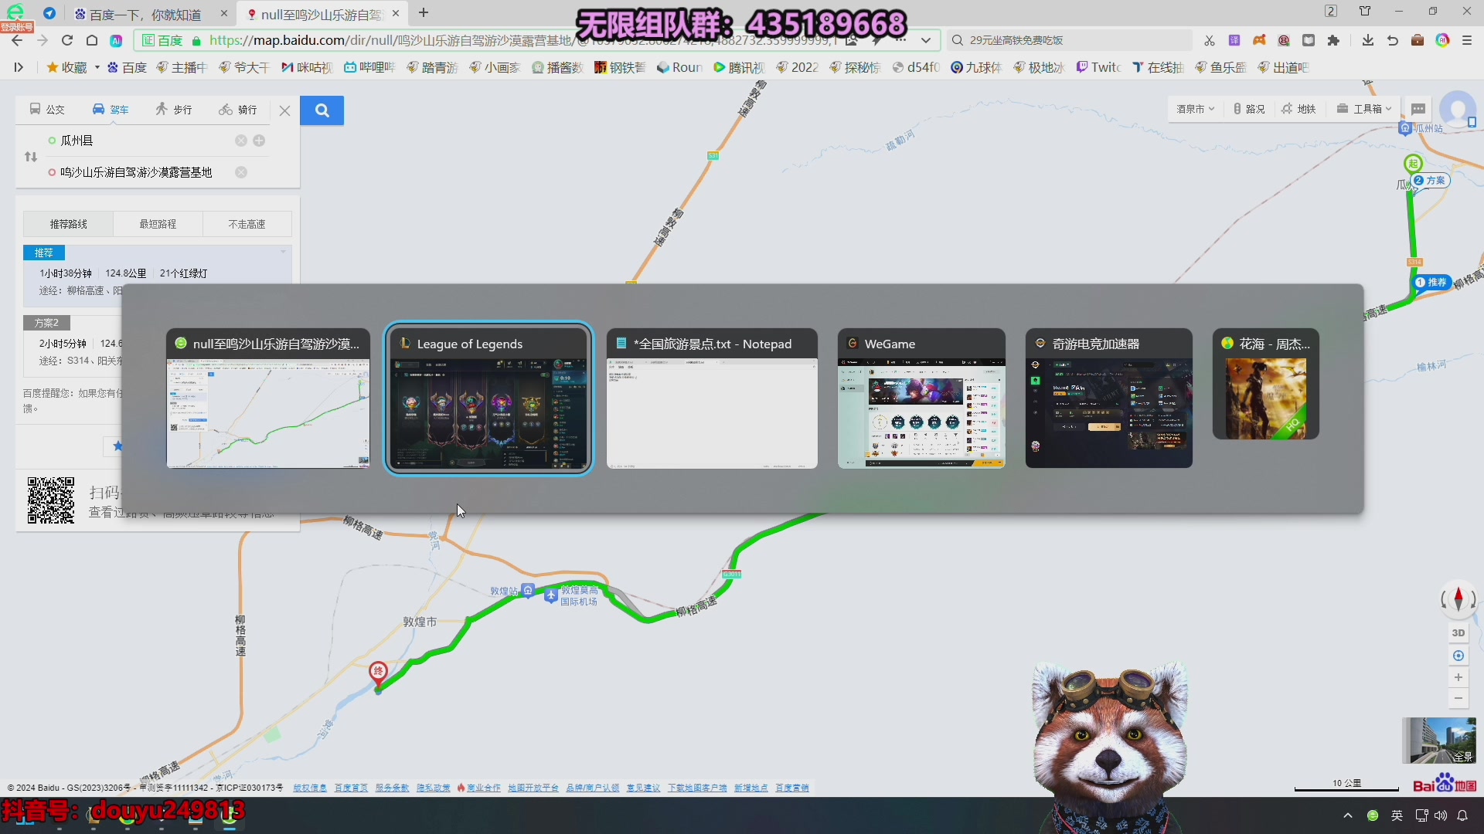Open the 腾讯视 bookmark
The height and width of the screenshot is (834, 1484).
tap(739, 67)
